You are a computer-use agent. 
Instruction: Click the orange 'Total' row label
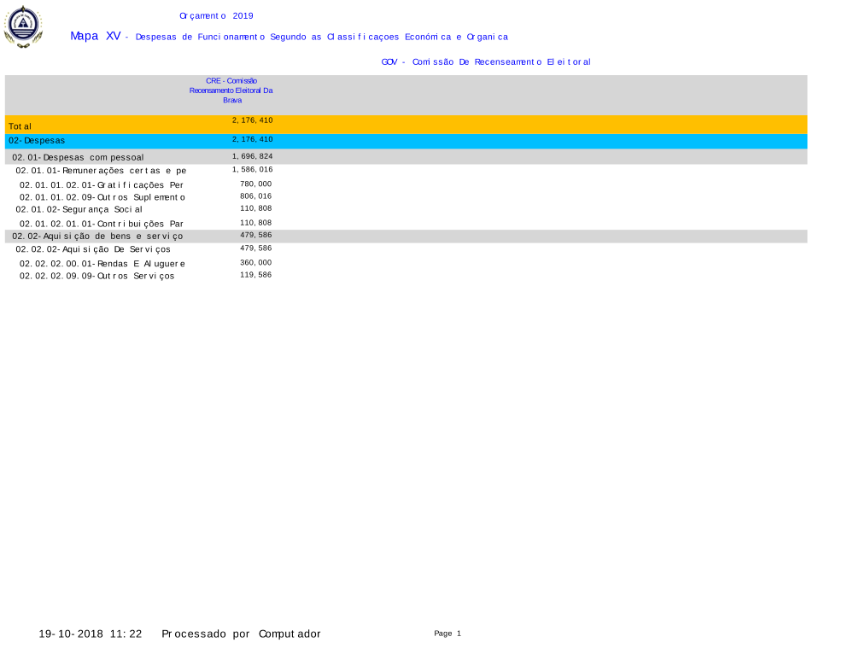click(x=20, y=126)
